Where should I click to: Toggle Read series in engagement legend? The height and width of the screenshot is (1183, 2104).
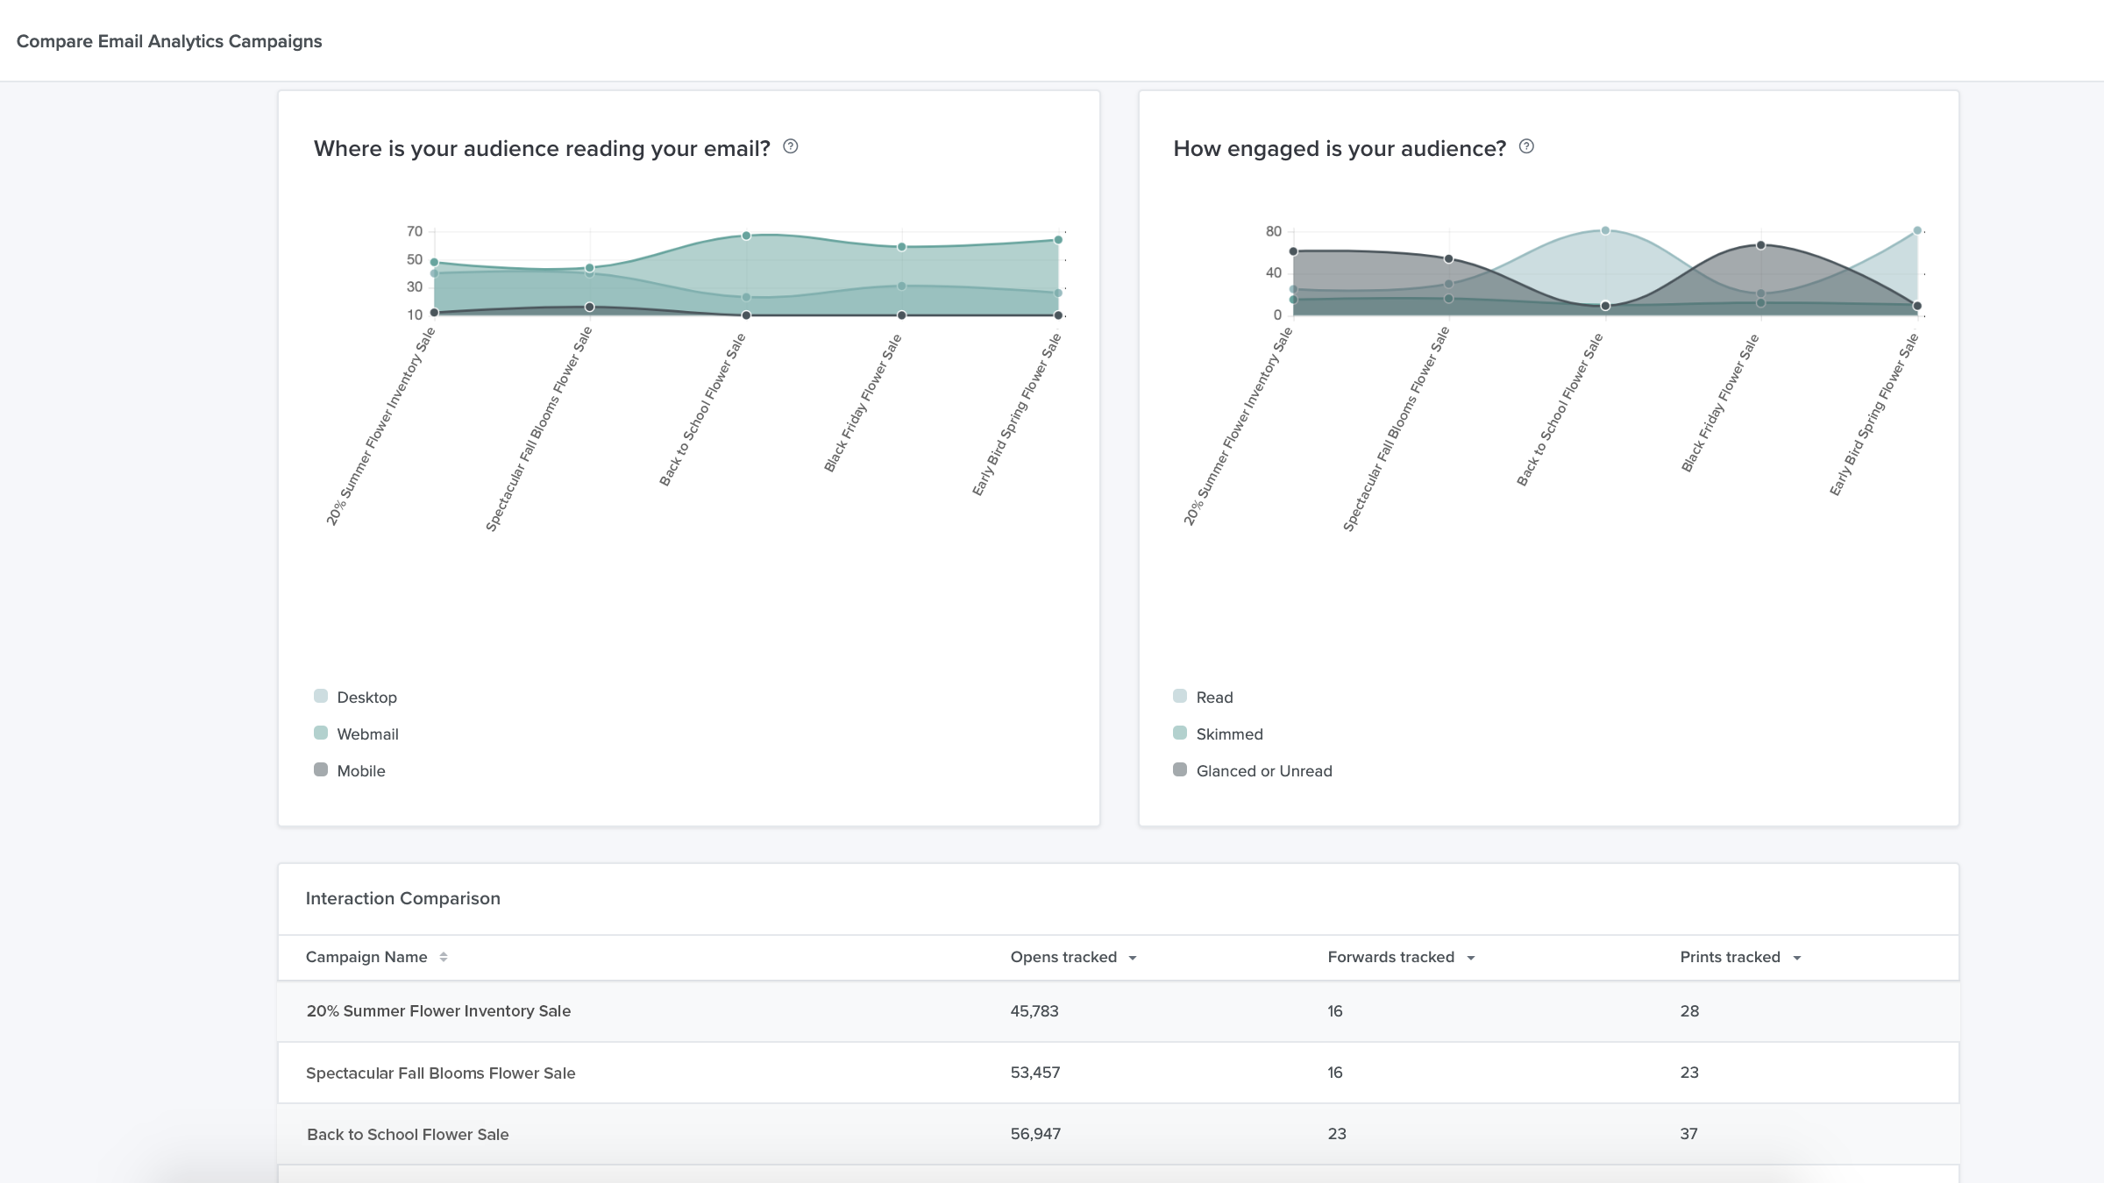[x=1203, y=697]
